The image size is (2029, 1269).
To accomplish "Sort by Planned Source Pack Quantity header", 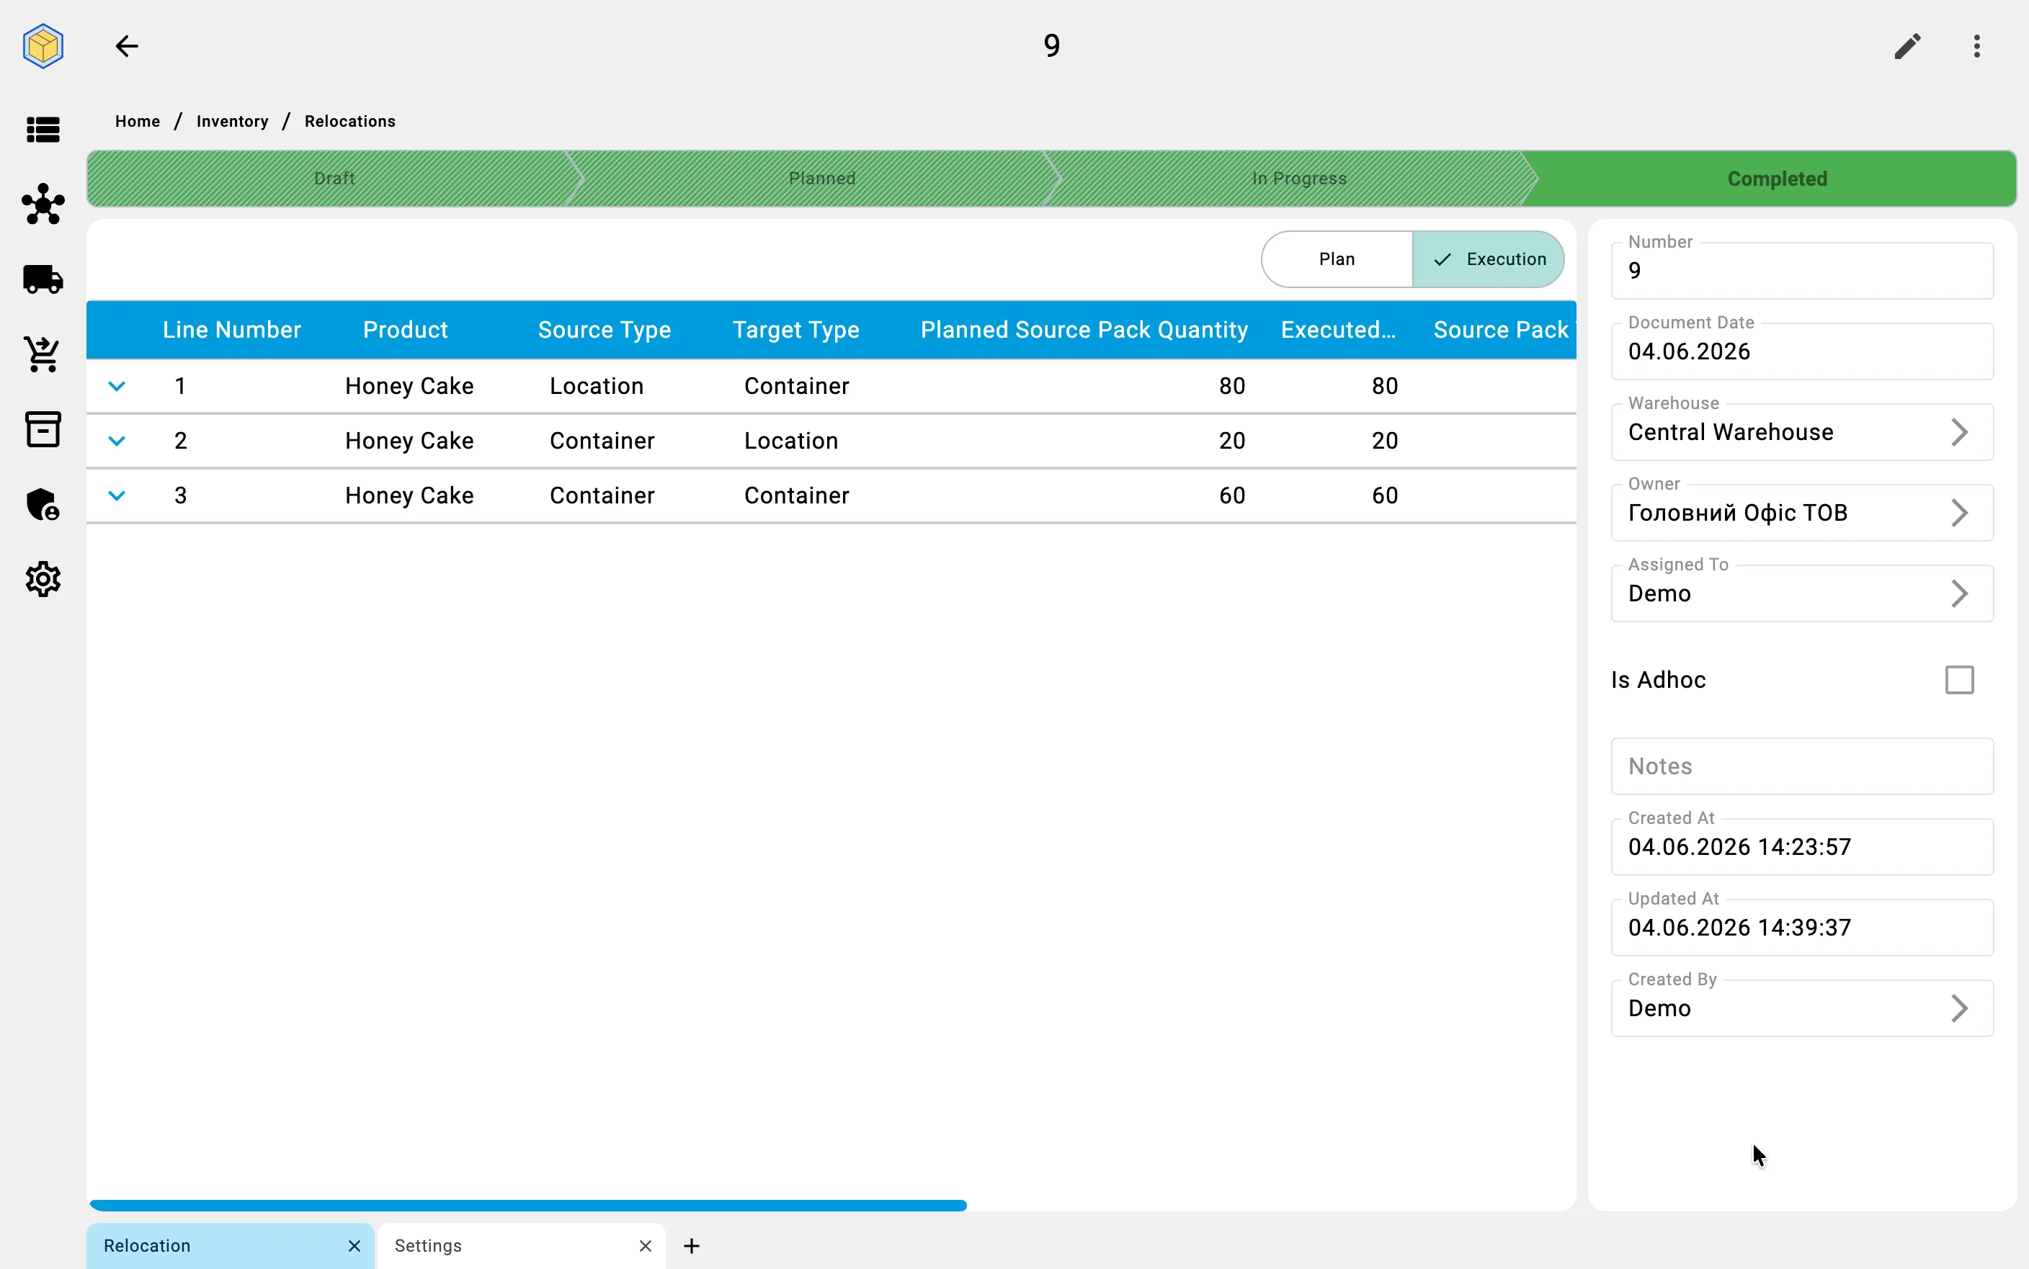I will coord(1084,330).
